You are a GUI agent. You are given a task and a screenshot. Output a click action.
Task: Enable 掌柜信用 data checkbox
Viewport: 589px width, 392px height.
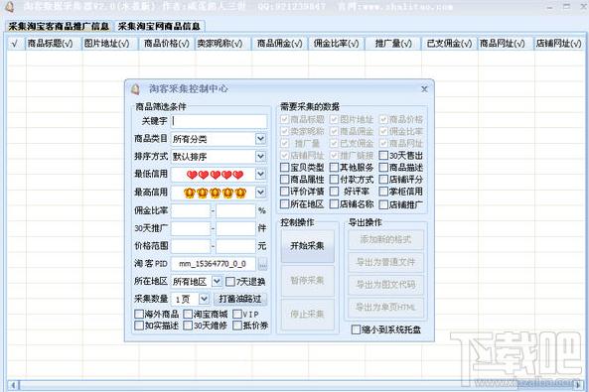pos(383,192)
